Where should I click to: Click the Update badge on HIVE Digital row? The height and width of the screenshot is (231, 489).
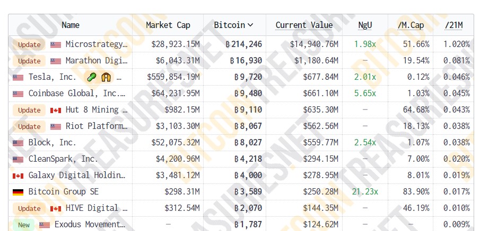click(29, 208)
